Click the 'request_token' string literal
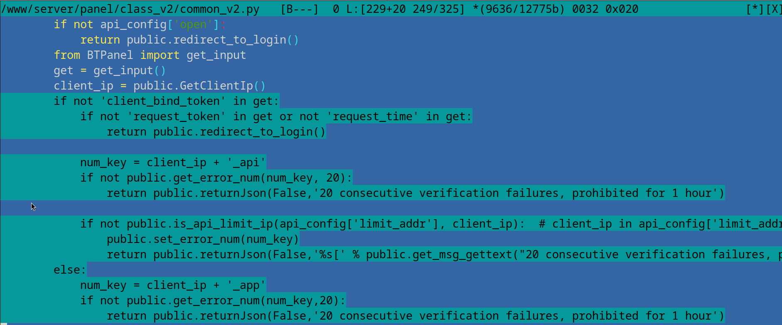Screen dimensions: 782x325 click(x=176, y=116)
